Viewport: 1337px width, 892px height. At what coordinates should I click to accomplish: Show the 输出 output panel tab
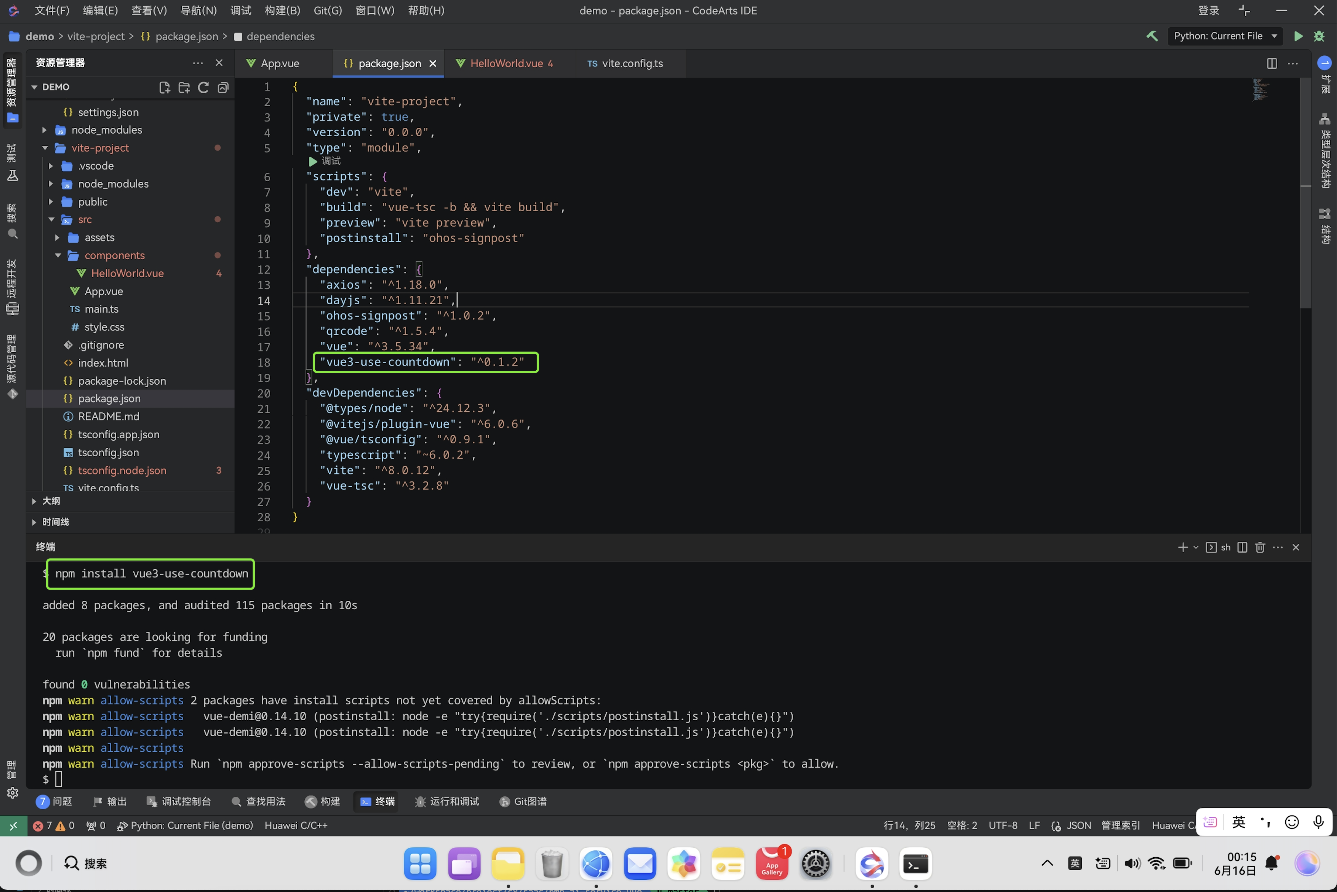click(x=110, y=802)
